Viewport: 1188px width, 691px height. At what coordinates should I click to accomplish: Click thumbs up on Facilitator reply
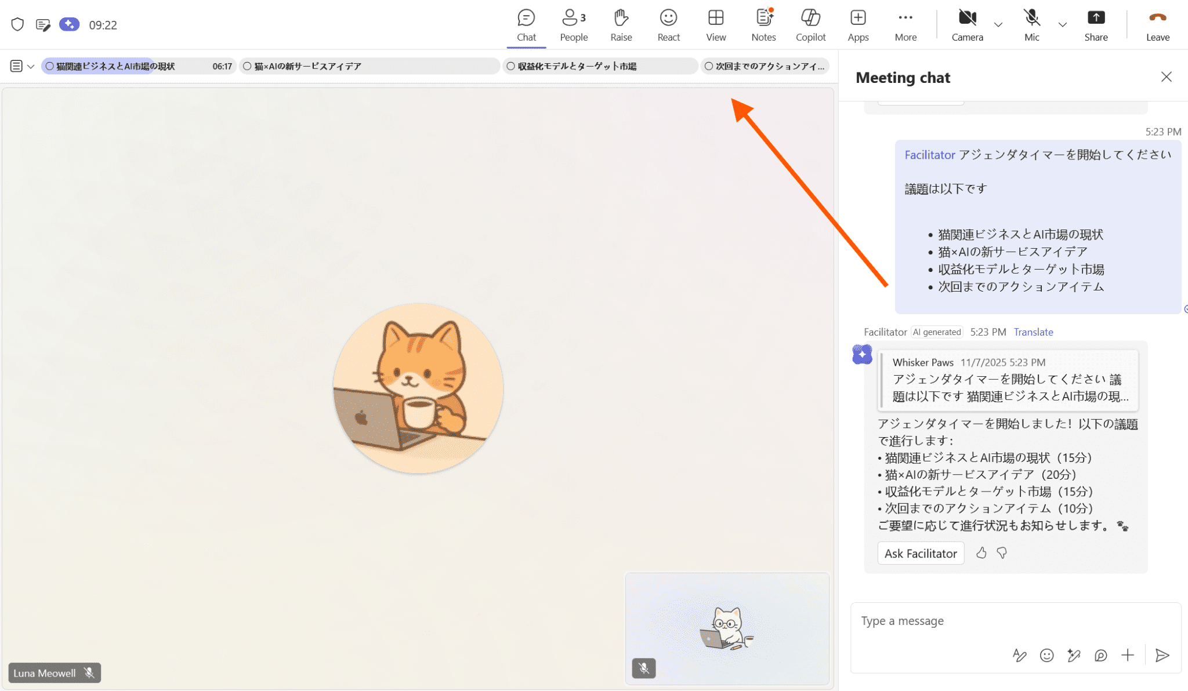point(981,553)
